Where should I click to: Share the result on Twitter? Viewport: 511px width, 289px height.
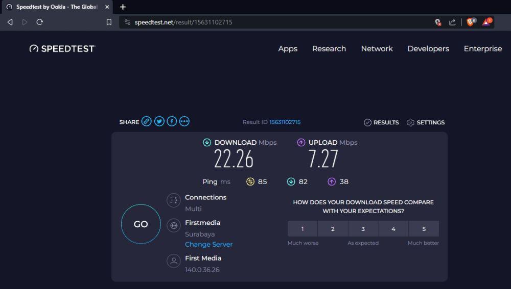pos(159,122)
